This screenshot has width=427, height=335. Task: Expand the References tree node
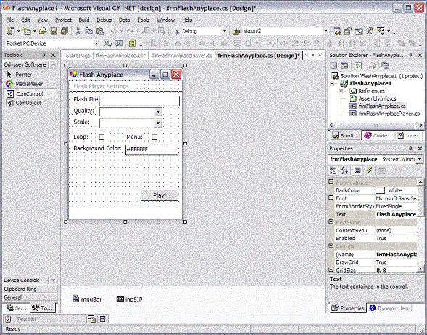(341, 91)
